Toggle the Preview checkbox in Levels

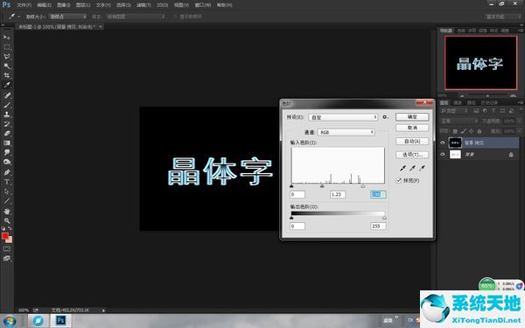point(398,180)
